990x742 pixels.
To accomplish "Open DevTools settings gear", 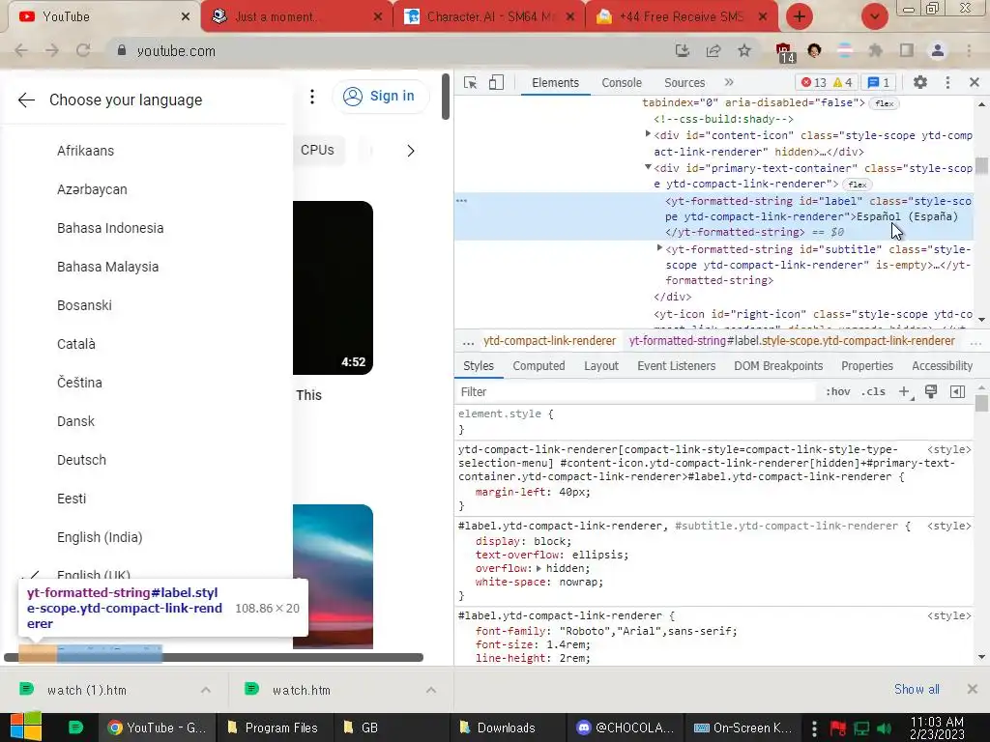I will [x=920, y=82].
